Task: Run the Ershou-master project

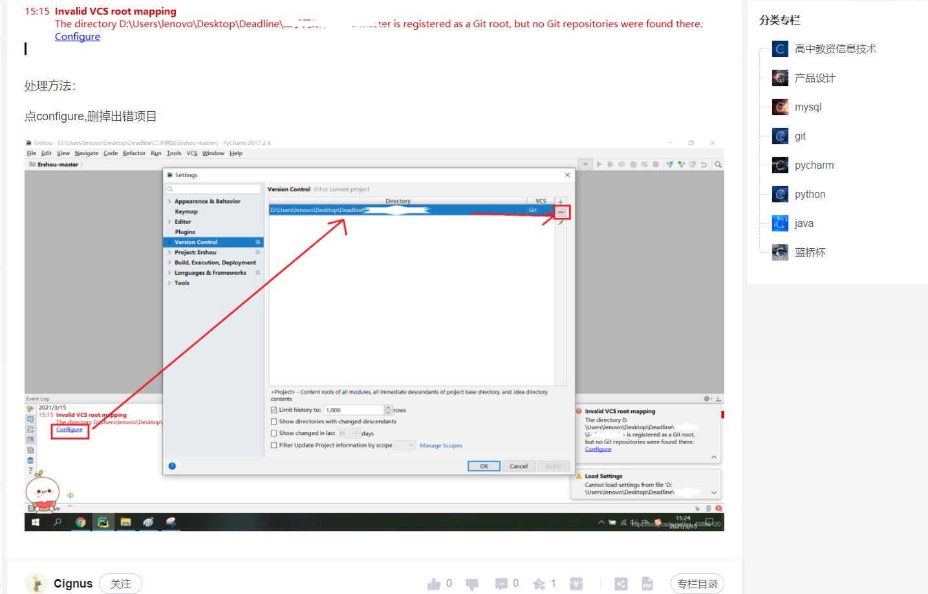Action: (599, 164)
